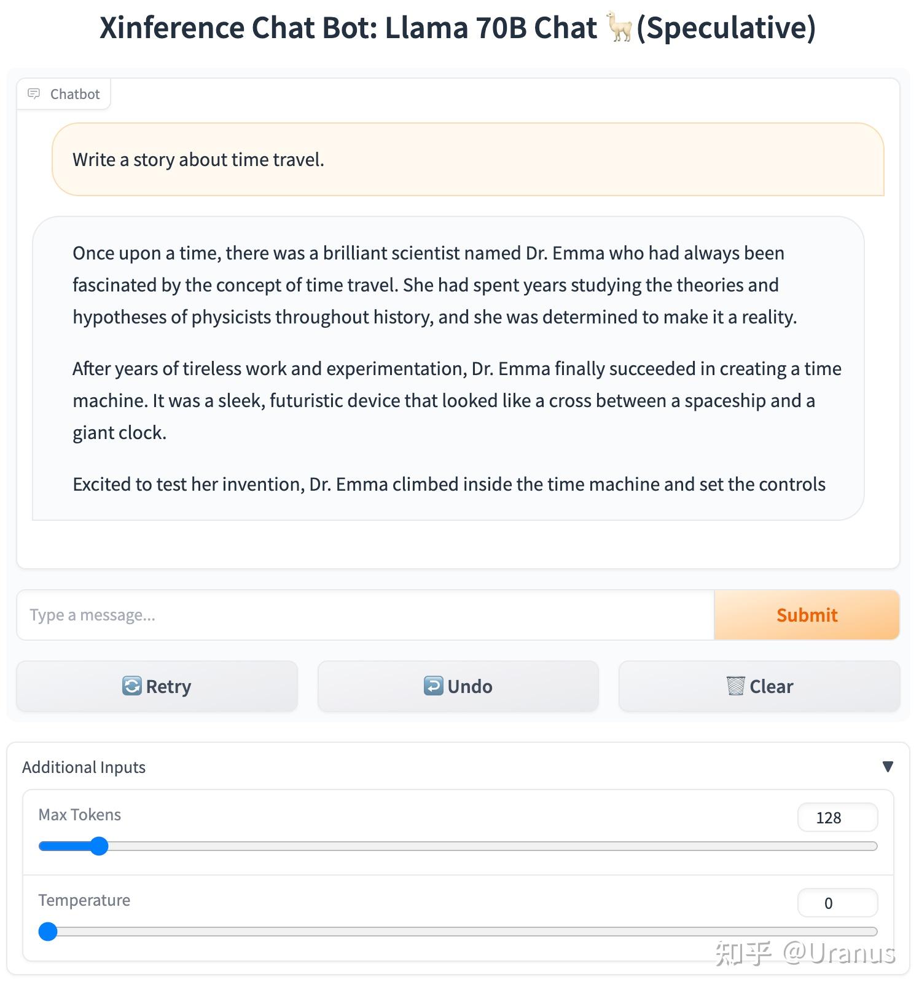This screenshot has width=919, height=990.
Task: Click the Max Tokens slider track middle
Action: (x=458, y=846)
